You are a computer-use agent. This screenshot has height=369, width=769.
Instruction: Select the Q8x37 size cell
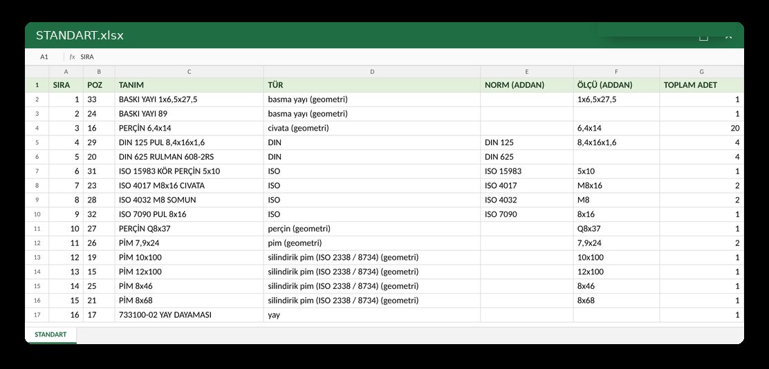pyautogui.click(x=616, y=229)
